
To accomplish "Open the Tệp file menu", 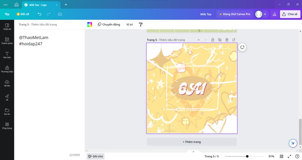I will click(x=7, y=14).
